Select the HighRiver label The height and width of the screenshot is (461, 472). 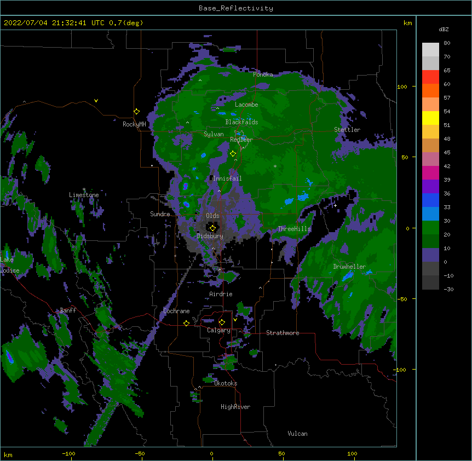(235, 407)
